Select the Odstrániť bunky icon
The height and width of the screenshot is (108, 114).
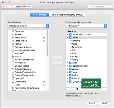13,69
